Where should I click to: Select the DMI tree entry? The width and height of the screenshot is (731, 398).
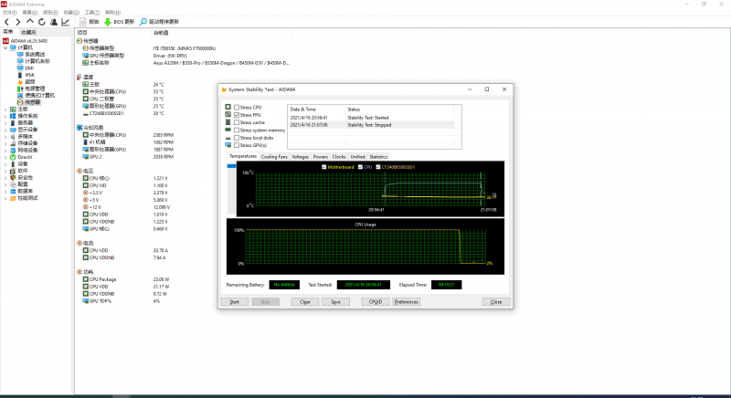26,68
